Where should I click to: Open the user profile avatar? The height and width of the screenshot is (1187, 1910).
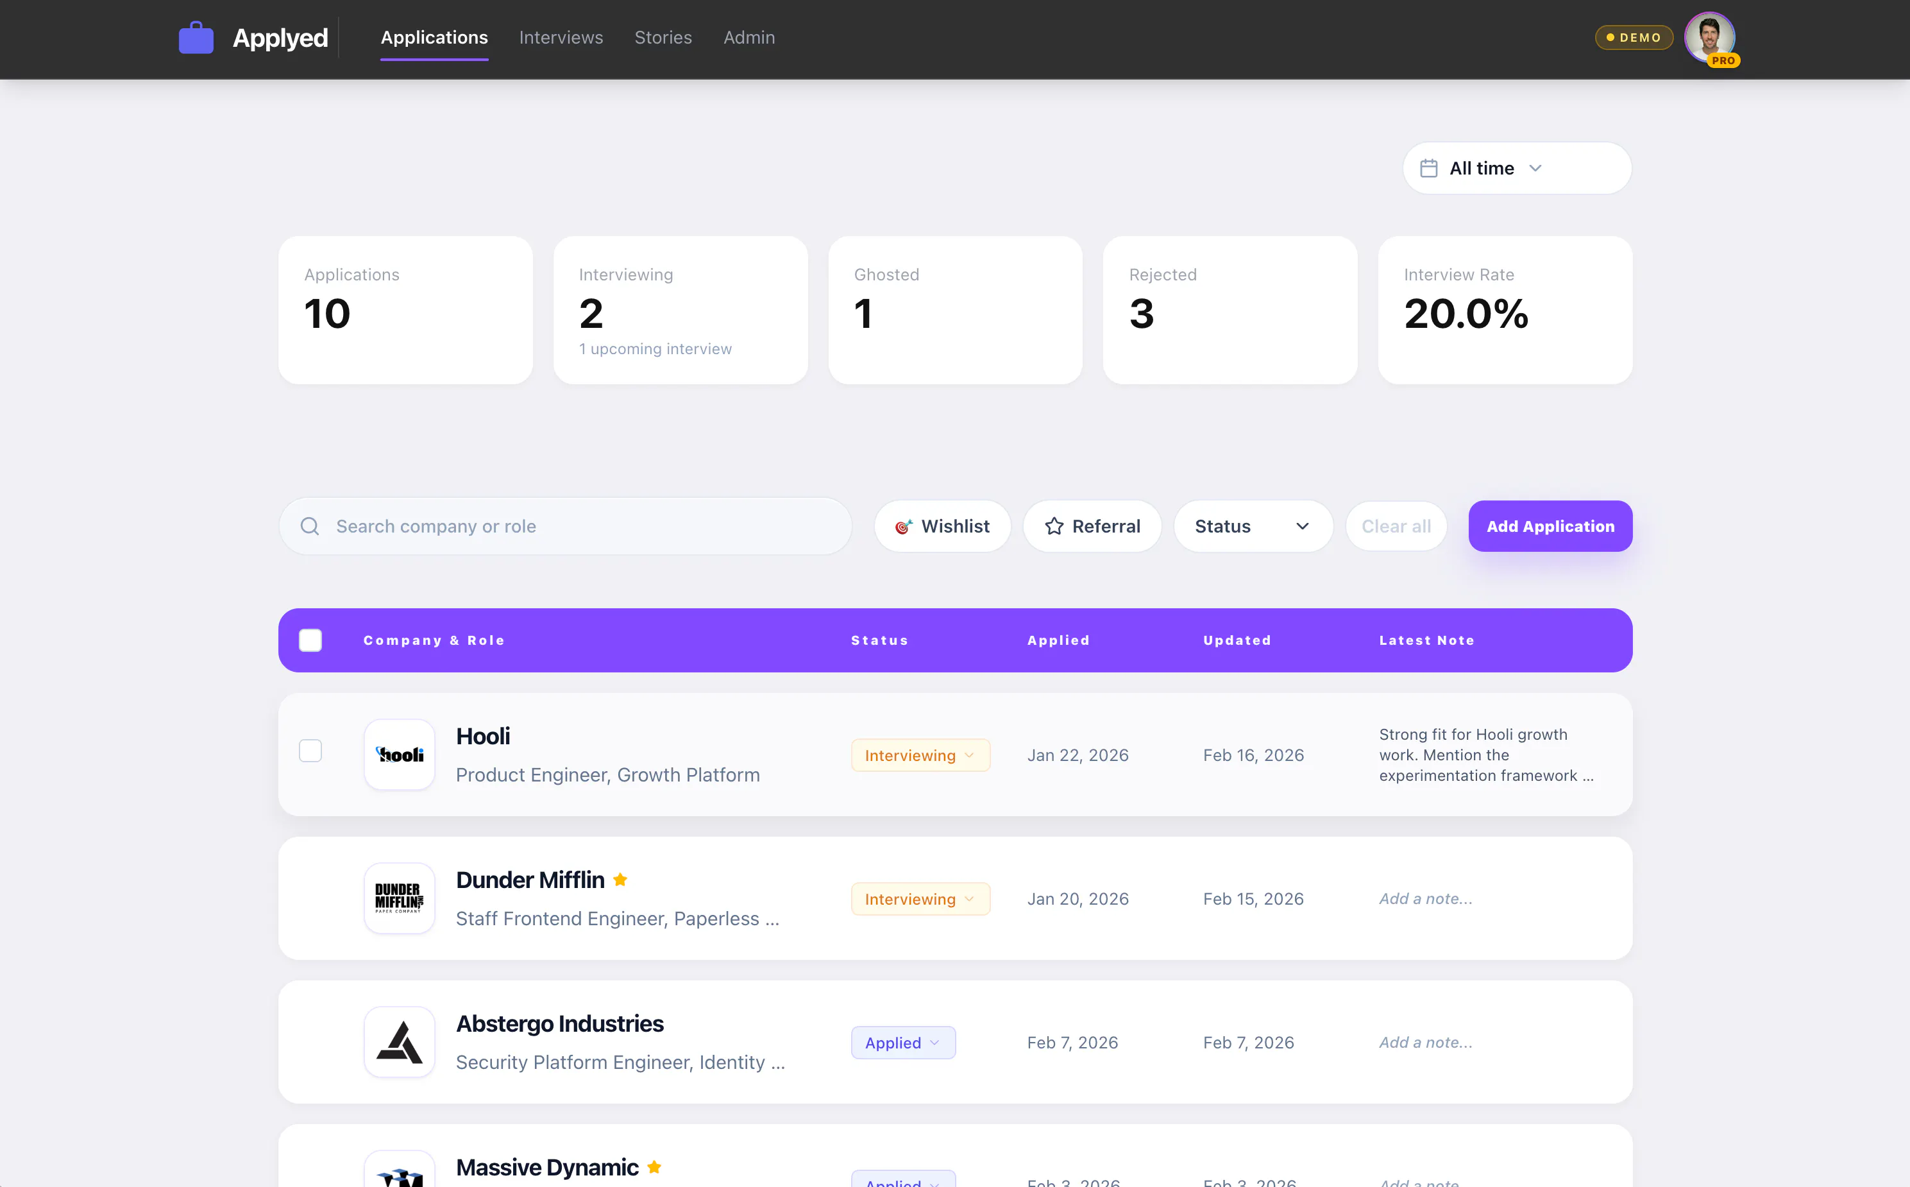[1709, 37]
